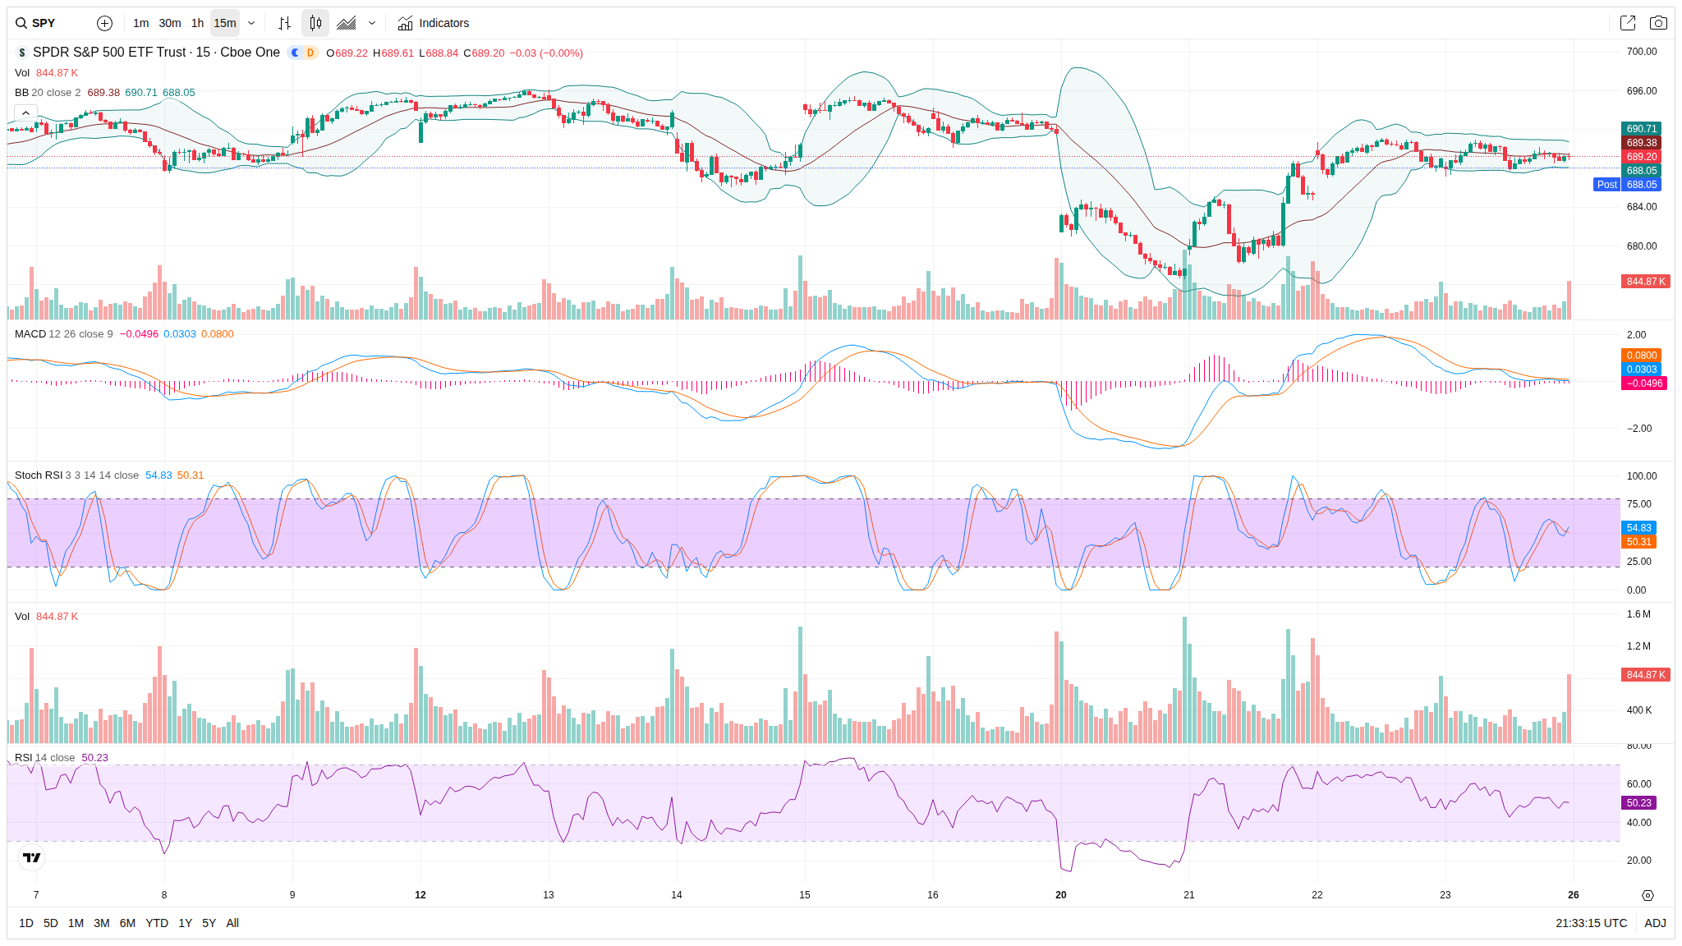
Task: Open the chart style dropdown arrow
Action: (x=372, y=23)
